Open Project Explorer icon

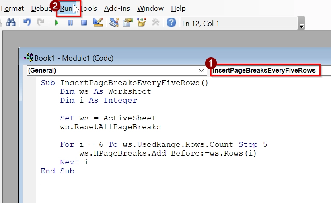[x=114, y=22]
